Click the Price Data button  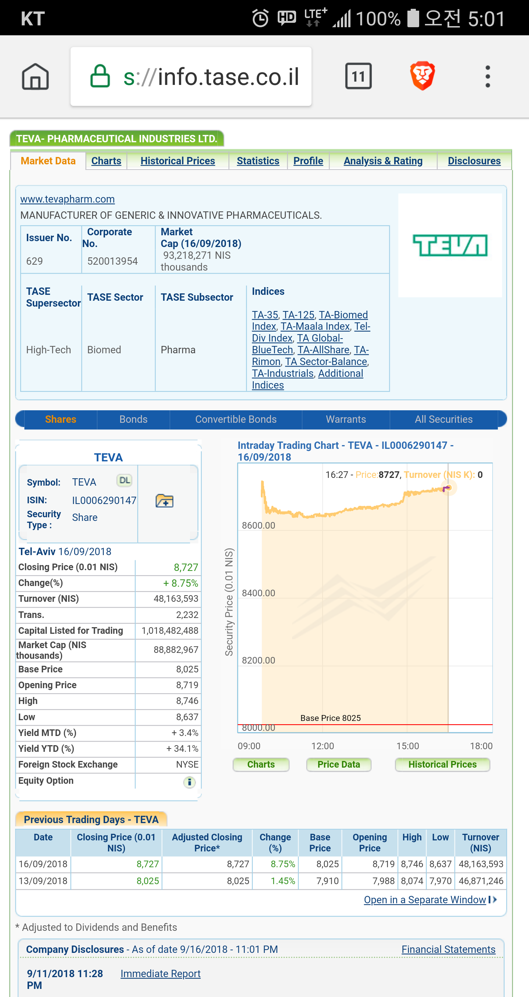click(339, 764)
